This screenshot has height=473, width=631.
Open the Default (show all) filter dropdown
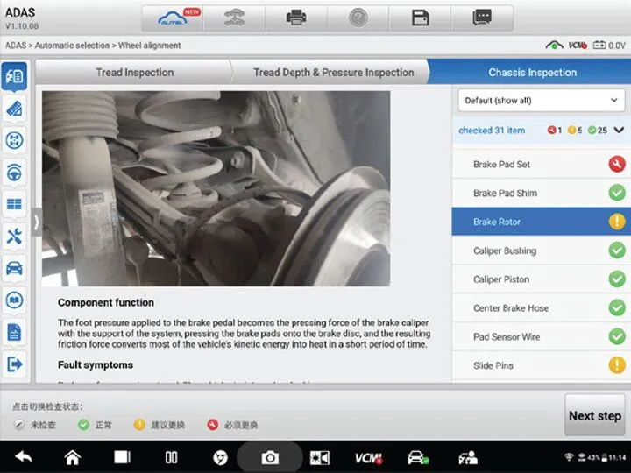tap(542, 101)
